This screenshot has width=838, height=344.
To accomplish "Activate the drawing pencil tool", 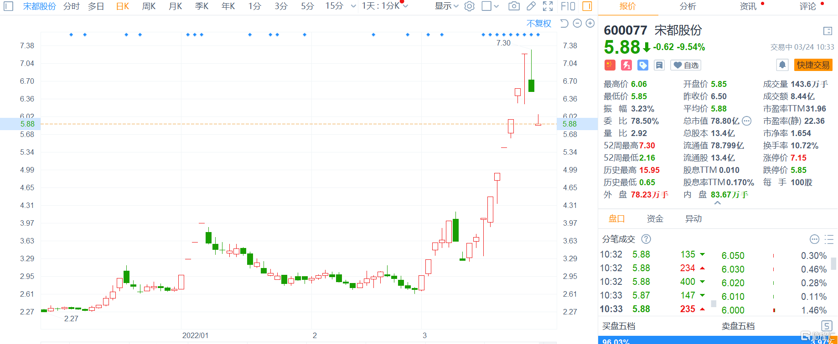I will click(x=531, y=6).
